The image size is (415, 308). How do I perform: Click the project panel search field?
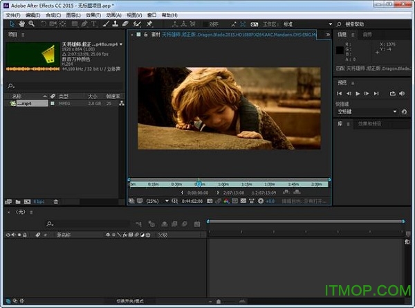[x=64, y=86]
